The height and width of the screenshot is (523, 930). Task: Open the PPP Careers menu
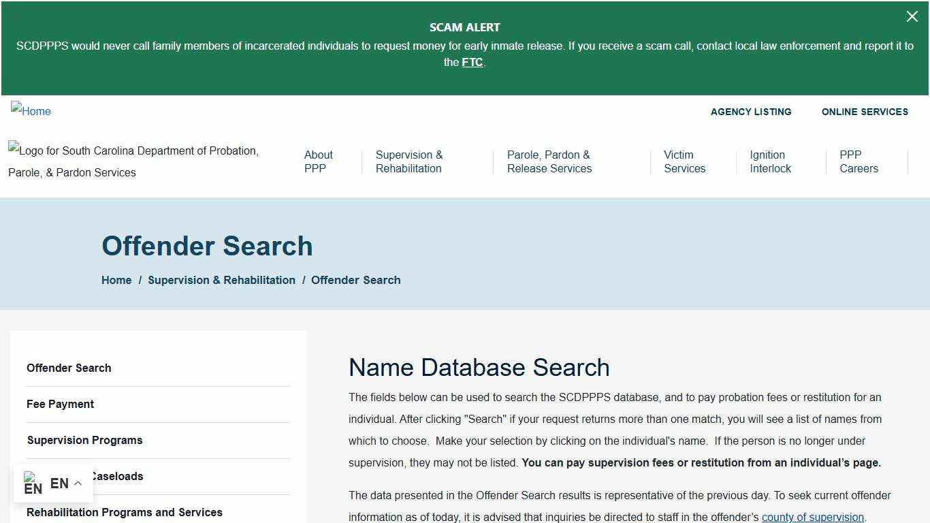[859, 161]
